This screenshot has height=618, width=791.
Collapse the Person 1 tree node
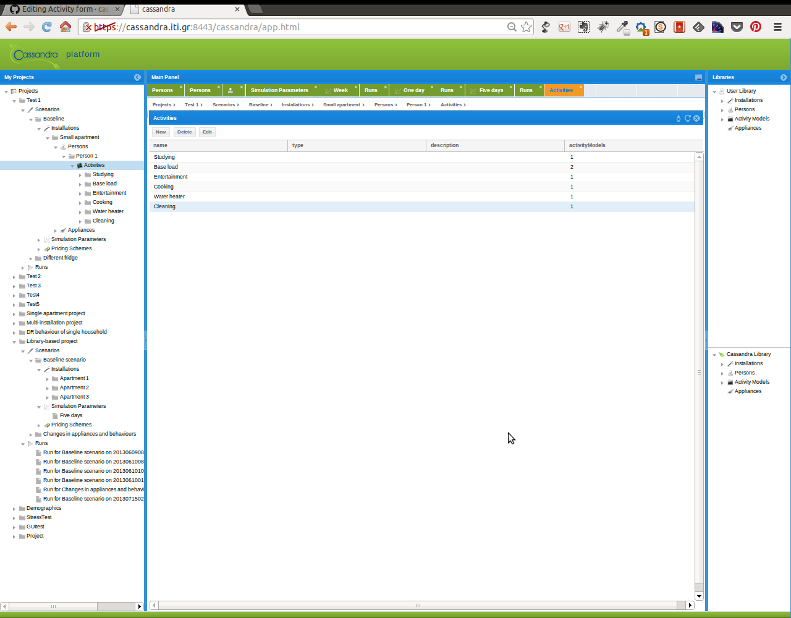click(x=64, y=156)
